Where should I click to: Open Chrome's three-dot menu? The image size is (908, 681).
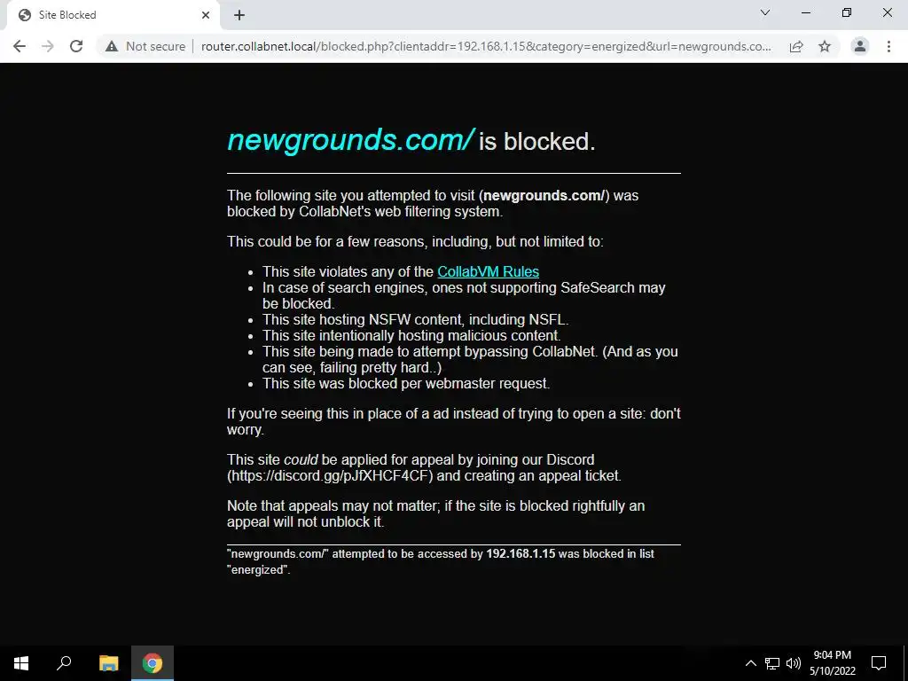888,46
